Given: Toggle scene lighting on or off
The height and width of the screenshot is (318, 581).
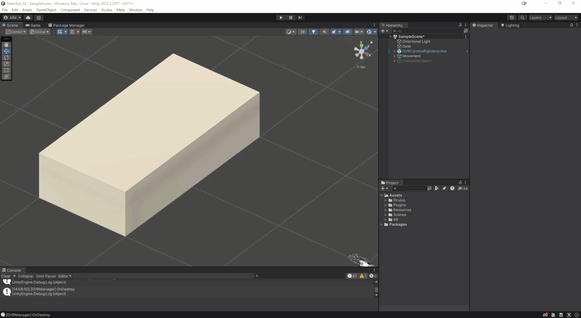Looking at the screenshot, I should (x=313, y=32).
